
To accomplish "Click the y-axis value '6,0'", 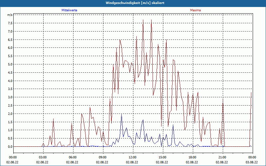I will [x=10, y=48].
